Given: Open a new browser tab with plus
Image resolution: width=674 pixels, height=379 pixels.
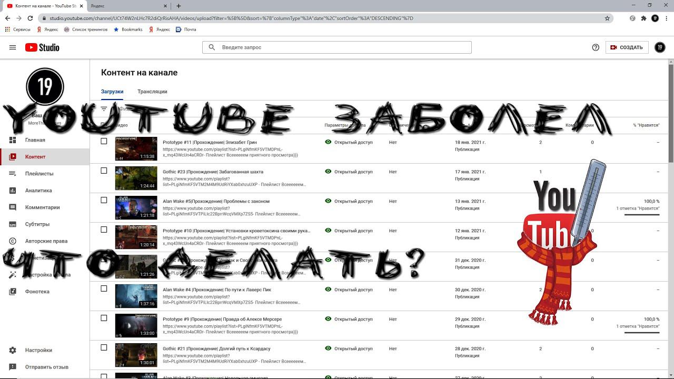Looking at the screenshot, I should tap(179, 6).
